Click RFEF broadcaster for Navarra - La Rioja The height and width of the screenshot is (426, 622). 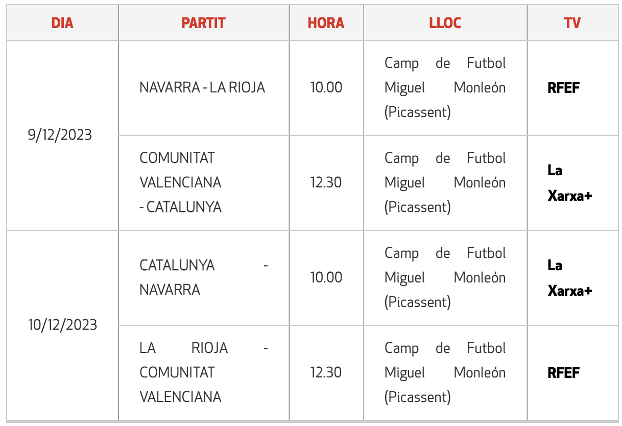[x=564, y=88]
